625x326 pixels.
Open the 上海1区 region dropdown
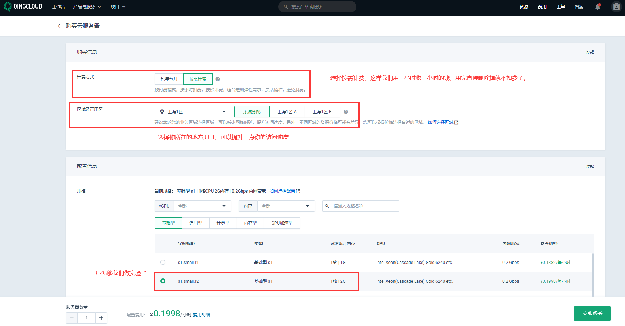pyautogui.click(x=193, y=112)
